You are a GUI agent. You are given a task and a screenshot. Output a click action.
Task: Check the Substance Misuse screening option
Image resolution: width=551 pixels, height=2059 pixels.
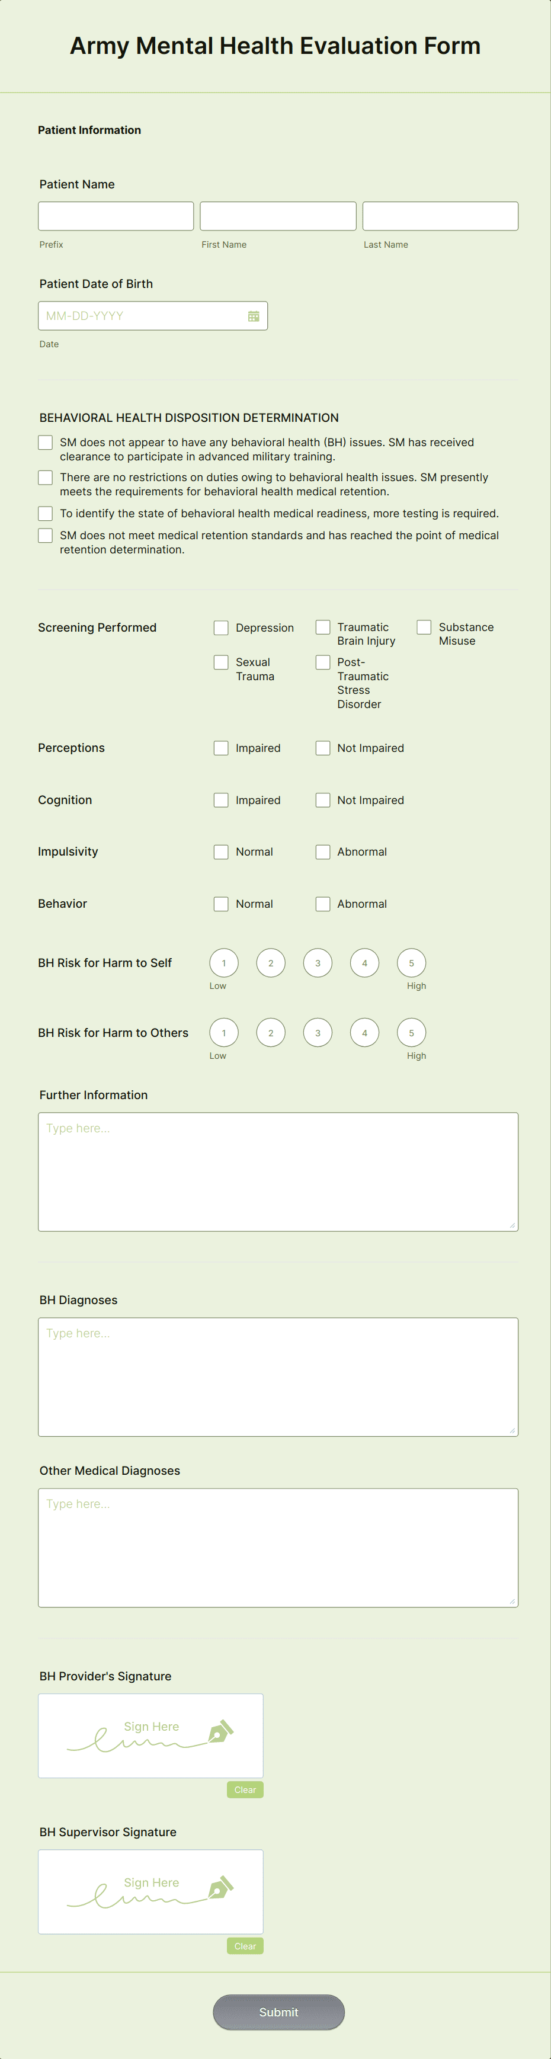click(424, 627)
